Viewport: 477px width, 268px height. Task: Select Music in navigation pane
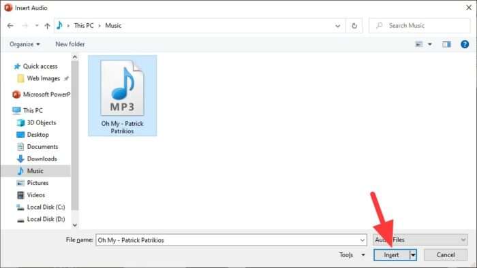(35, 171)
